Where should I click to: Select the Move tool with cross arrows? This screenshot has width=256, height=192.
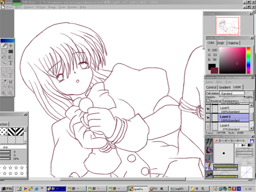[x=10, y=45]
